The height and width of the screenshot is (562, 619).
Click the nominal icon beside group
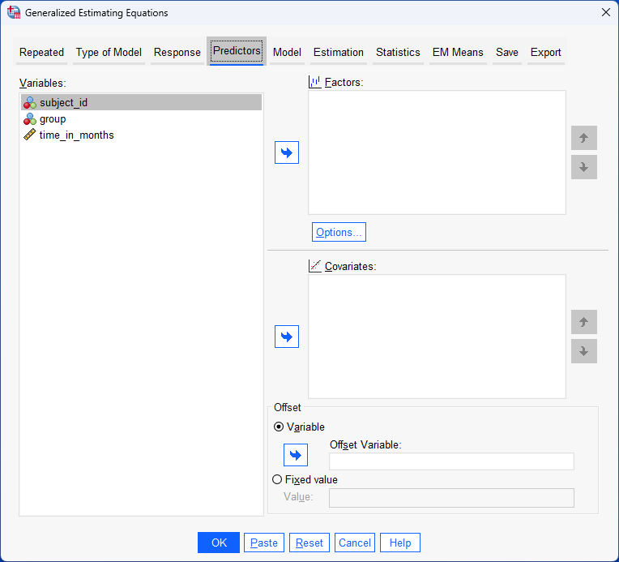30,119
